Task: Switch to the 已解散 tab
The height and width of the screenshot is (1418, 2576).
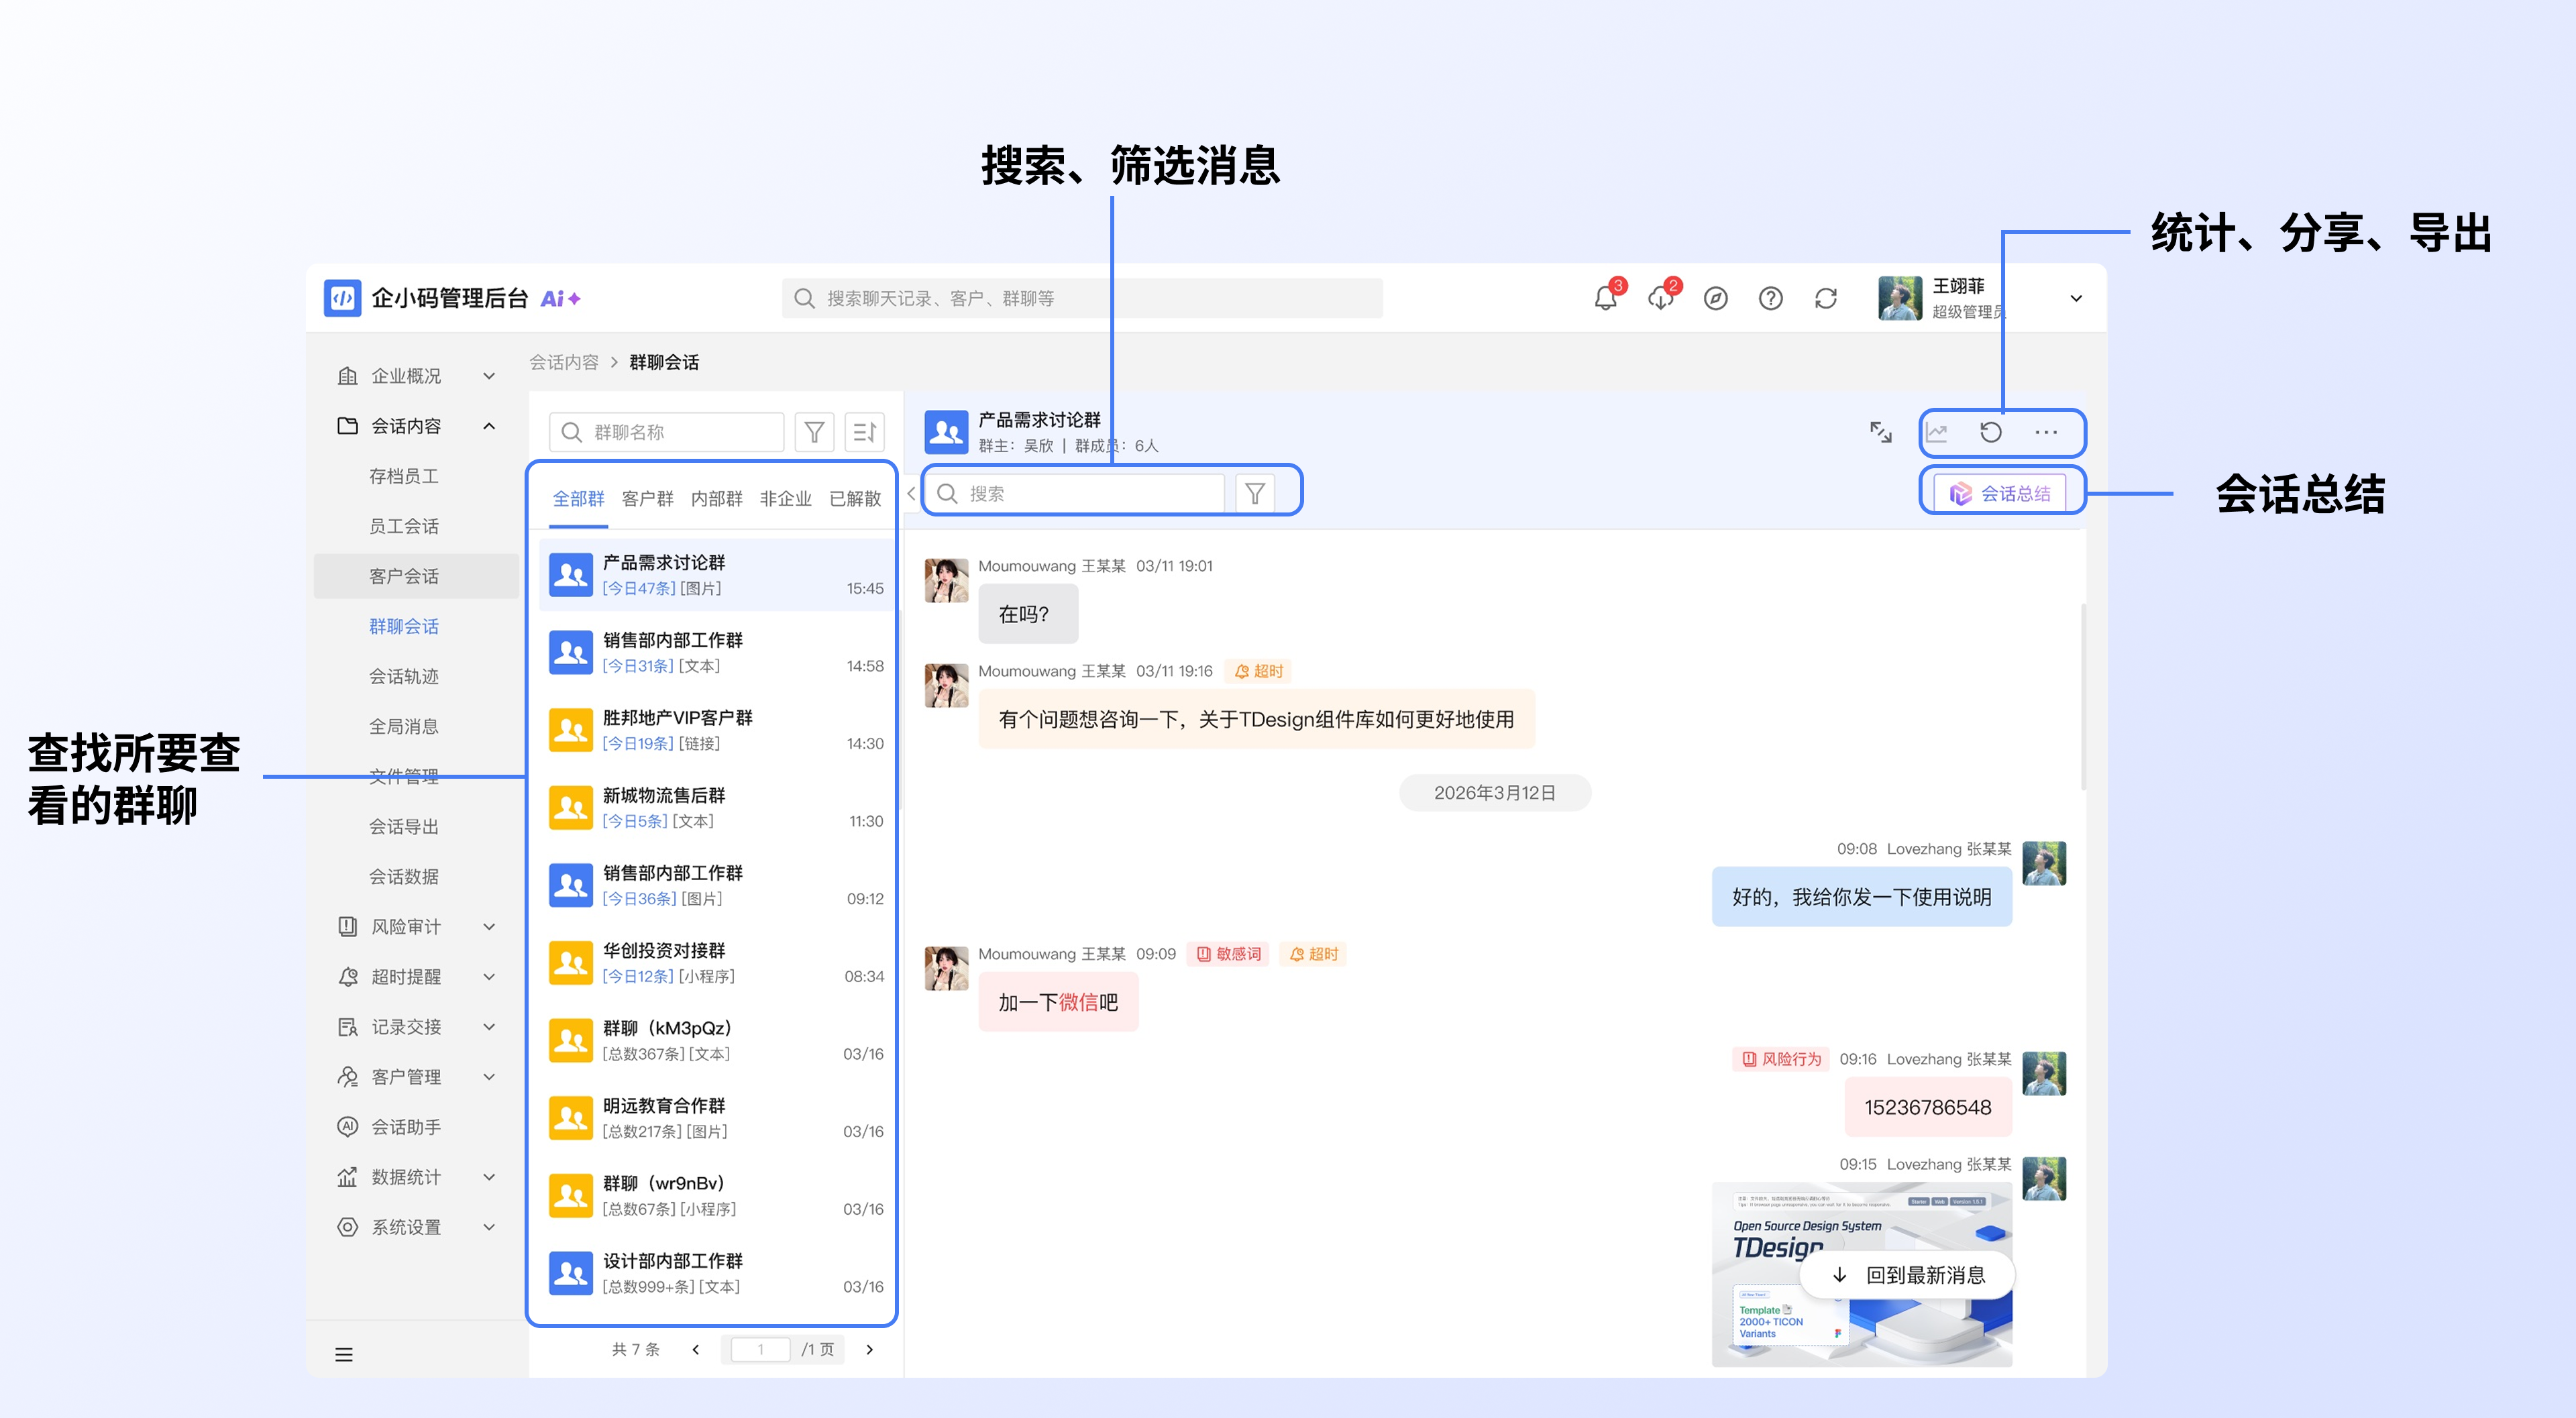Action: (x=855, y=498)
